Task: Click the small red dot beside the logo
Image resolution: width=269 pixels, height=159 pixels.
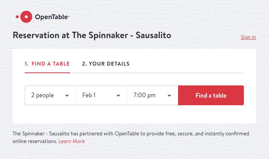Action: [17, 17]
